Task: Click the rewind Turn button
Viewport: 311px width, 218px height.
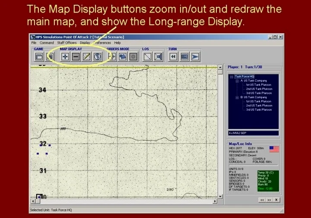Action: click(x=174, y=57)
